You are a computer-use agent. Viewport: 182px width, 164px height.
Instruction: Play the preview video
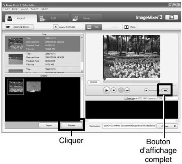pos(107,90)
